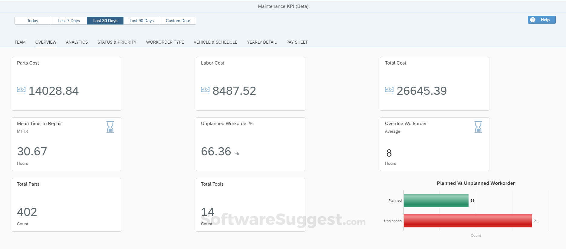Switch to the ANALYTICS tab
Screen dimensions: 566x249
click(x=77, y=42)
